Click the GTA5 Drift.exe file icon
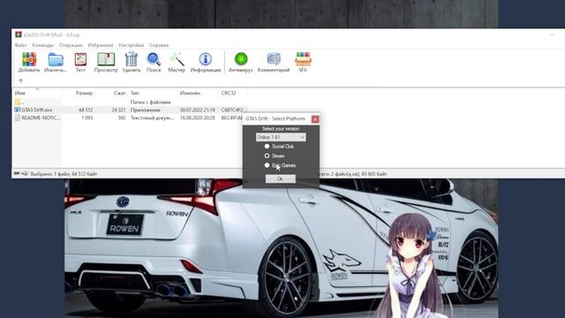This screenshot has width=565, height=318. click(18, 110)
